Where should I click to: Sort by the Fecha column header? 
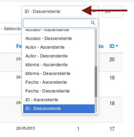[x=19, y=46]
